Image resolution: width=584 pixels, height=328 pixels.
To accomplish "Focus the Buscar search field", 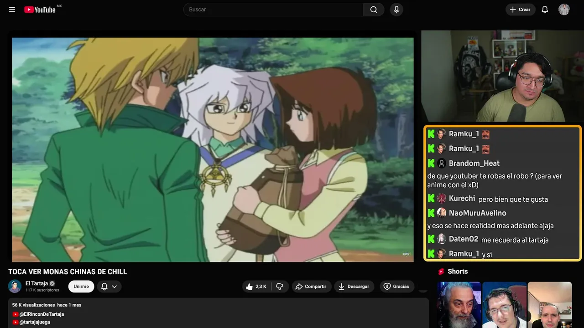I will pyautogui.click(x=273, y=10).
